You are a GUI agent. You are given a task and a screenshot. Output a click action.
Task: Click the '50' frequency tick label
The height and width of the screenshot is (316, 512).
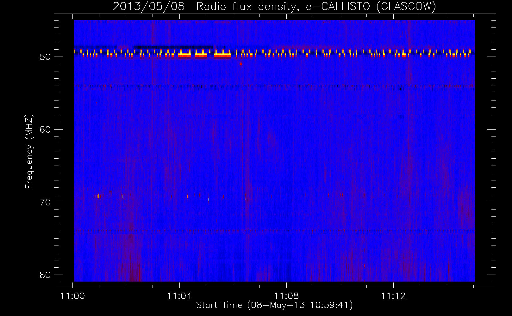pyautogui.click(x=45, y=57)
